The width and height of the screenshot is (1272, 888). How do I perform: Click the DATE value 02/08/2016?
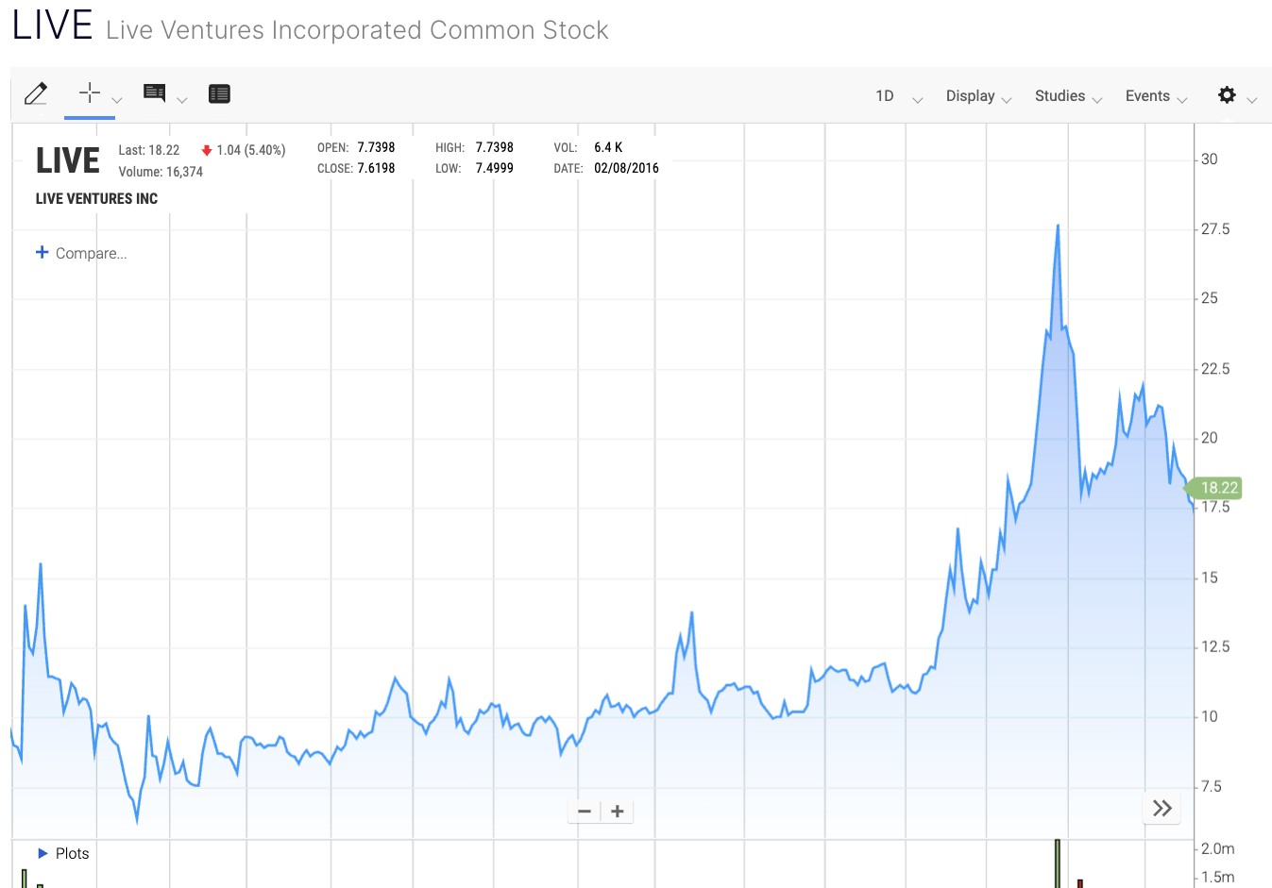coord(627,168)
